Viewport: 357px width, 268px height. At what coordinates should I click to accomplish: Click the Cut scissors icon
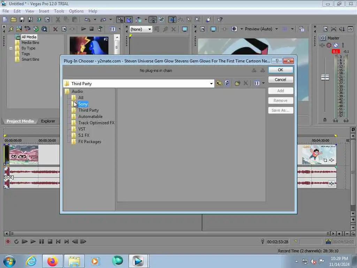[x=58, y=20]
